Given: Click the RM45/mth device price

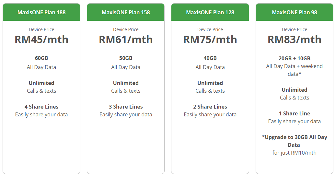Looking at the screenshot, I should click(41, 40).
